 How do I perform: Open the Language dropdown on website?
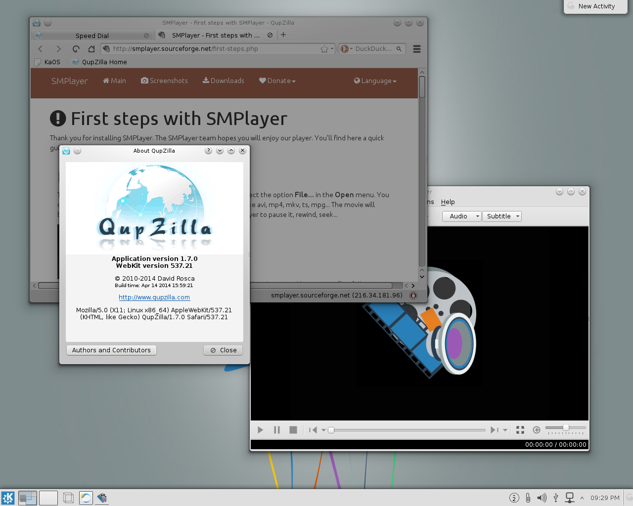coord(375,81)
